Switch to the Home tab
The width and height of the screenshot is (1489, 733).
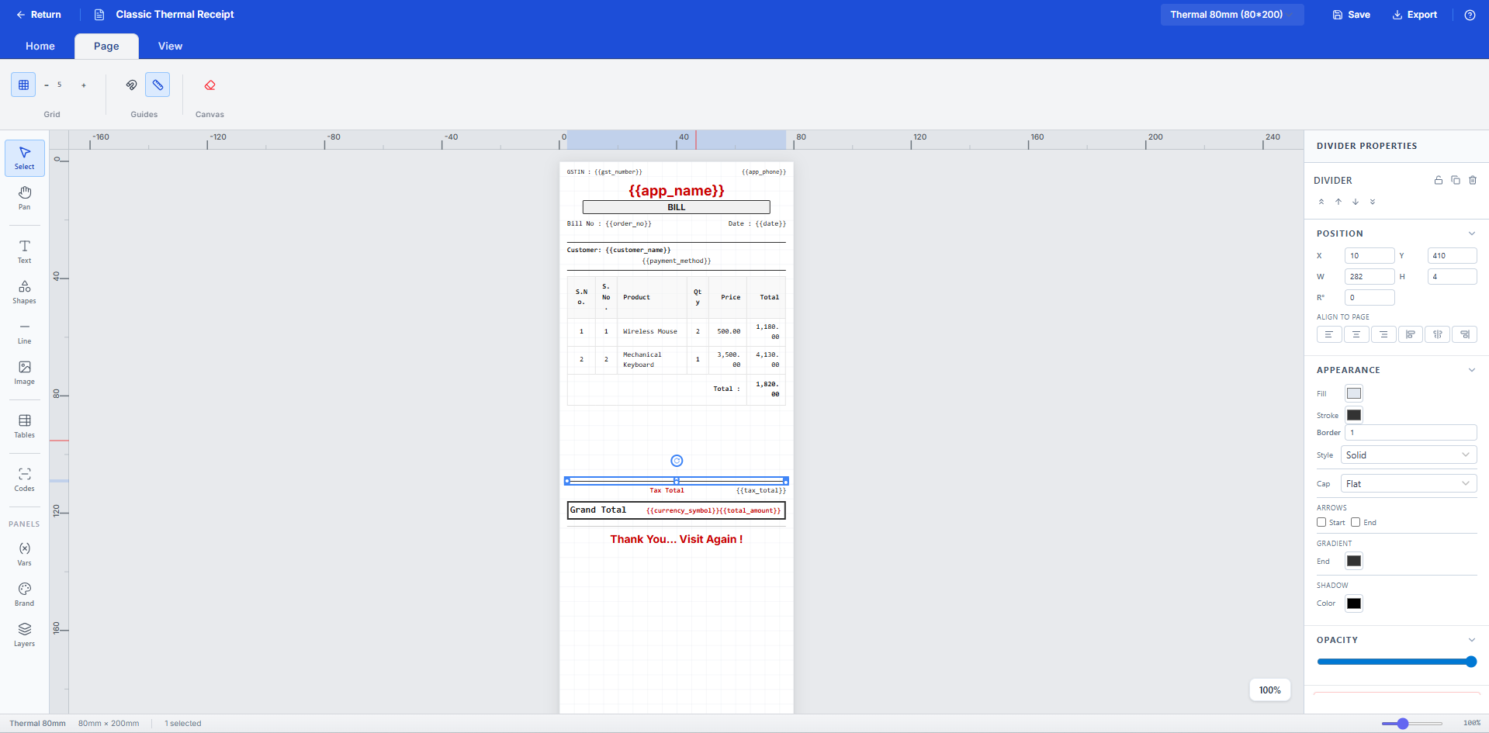coord(40,46)
